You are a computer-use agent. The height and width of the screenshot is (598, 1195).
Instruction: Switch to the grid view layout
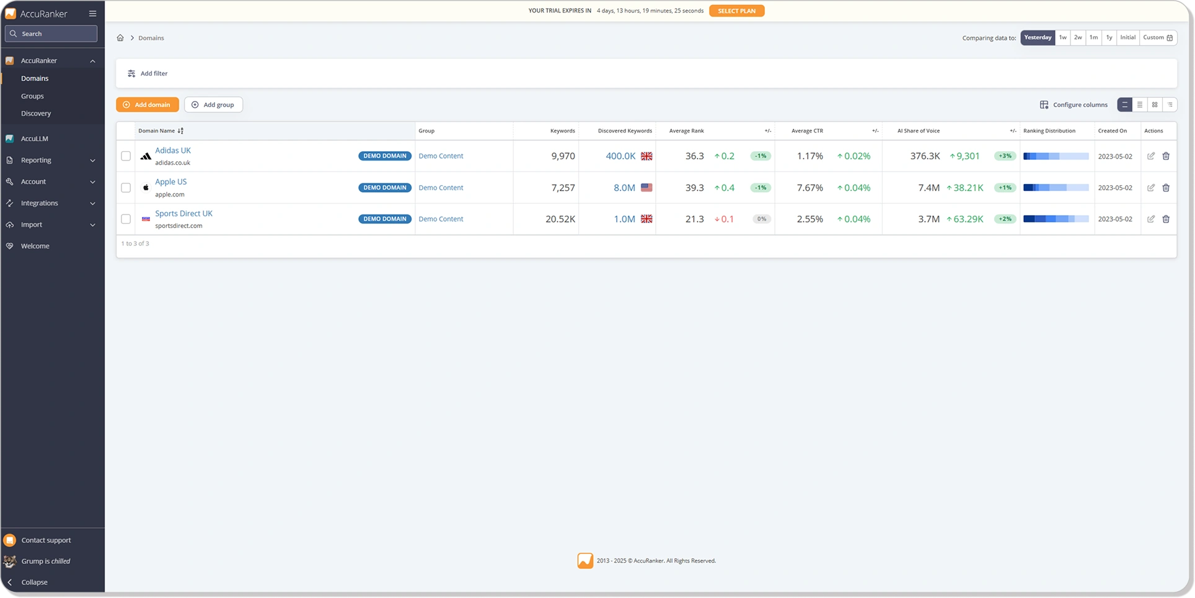click(1154, 105)
